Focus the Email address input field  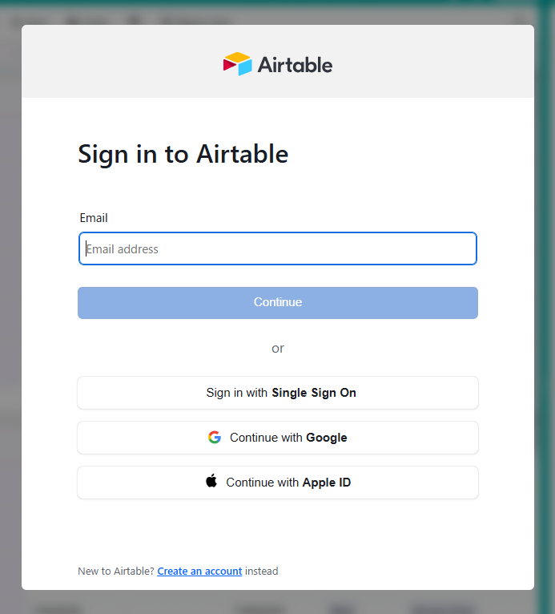(278, 249)
